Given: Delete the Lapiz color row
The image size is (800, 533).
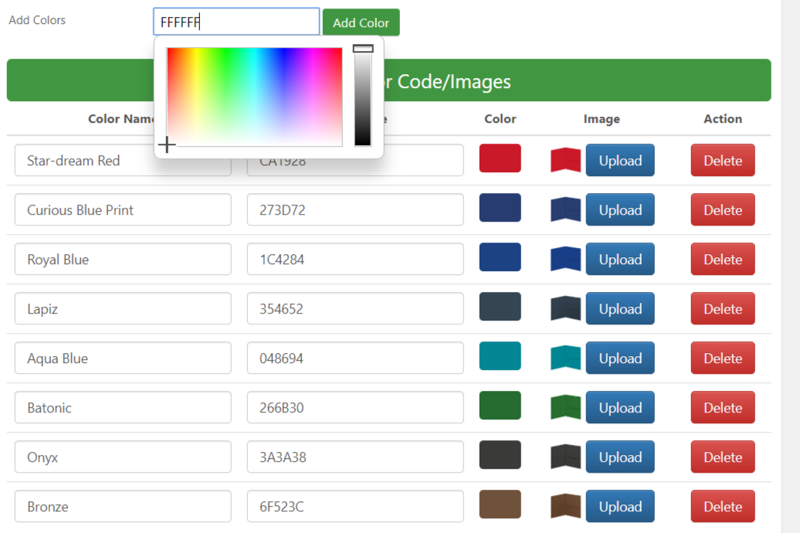Looking at the screenshot, I should pos(722,309).
